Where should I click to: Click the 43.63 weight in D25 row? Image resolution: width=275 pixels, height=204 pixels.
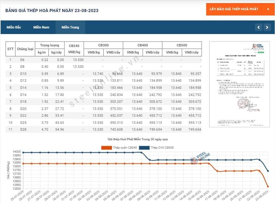(60, 123)
